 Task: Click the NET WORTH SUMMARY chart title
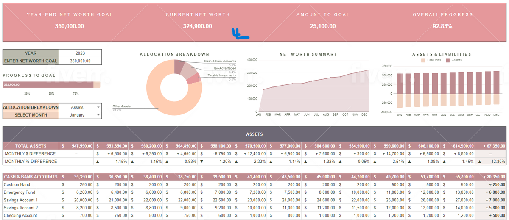click(x=308, y=54)
